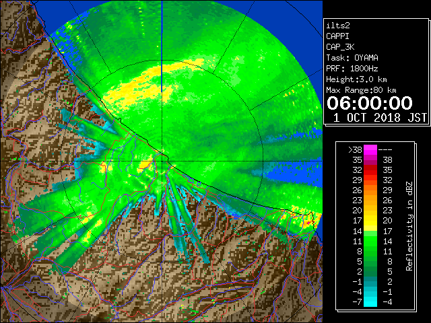The image size is (431, 323).
Task: Click the 'Task: OYAMA' line
Action: 352,58
